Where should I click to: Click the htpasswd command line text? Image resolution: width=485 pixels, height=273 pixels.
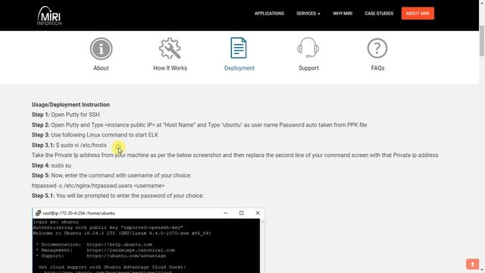point(98,186)
